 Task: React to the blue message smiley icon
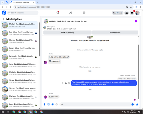tap(69, 83)
